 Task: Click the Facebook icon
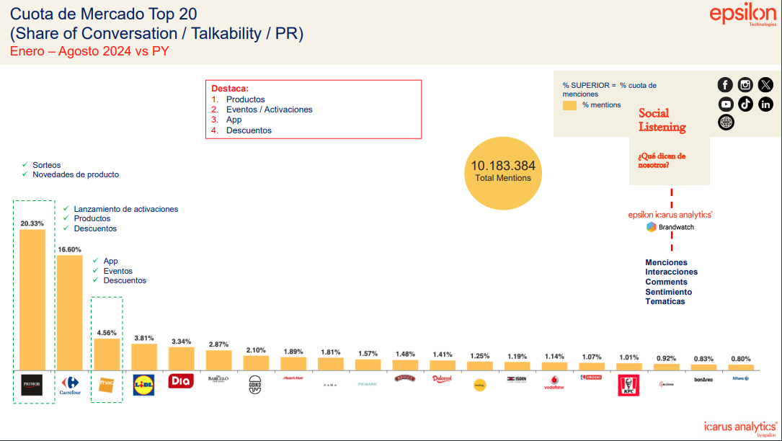(725, 85)
